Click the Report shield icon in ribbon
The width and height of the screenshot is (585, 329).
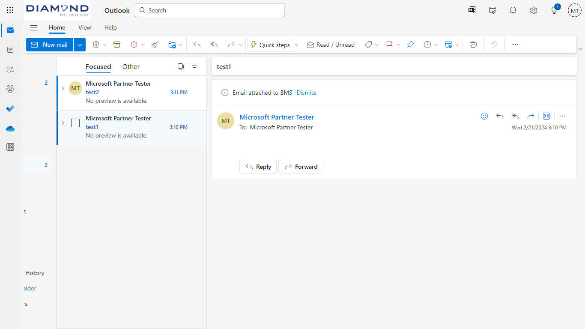(x=134, y=45)
